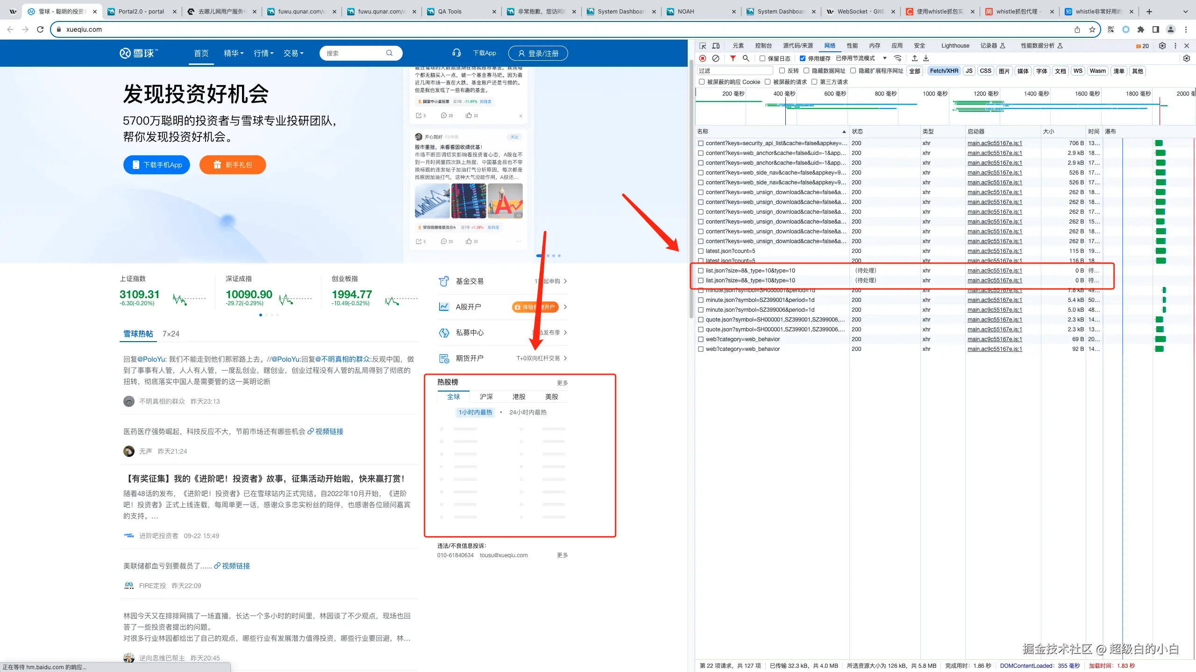Click the 下载手机App button
The width and height of the screenshot is (1196, 672).
[157, 165]
